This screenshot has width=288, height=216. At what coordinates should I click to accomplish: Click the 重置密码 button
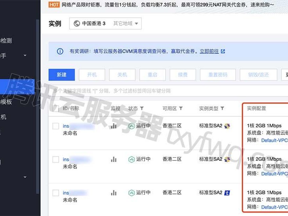click(218, 74)
